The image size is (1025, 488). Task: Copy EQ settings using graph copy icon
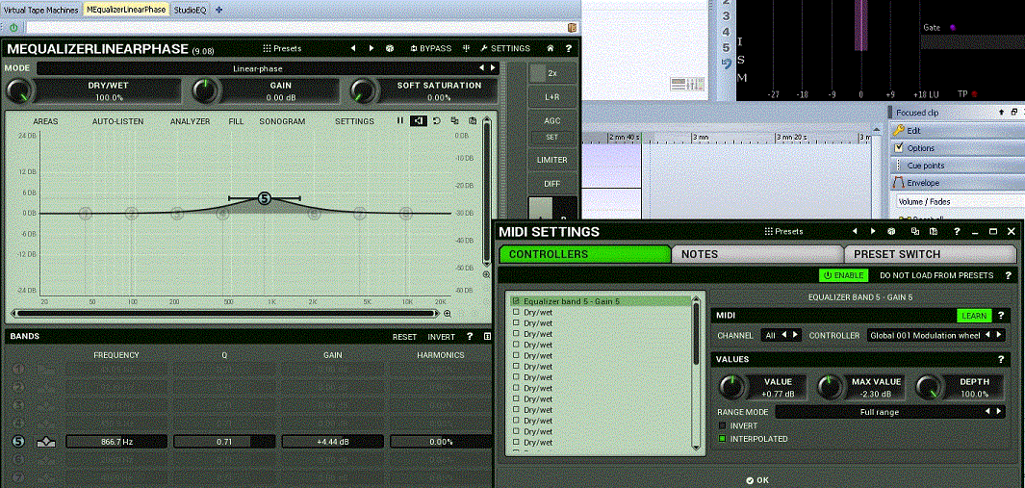click(x=454, y=121)
